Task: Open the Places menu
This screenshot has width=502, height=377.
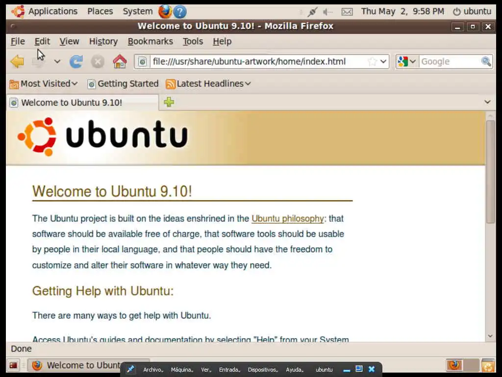Action: [100, 11]
